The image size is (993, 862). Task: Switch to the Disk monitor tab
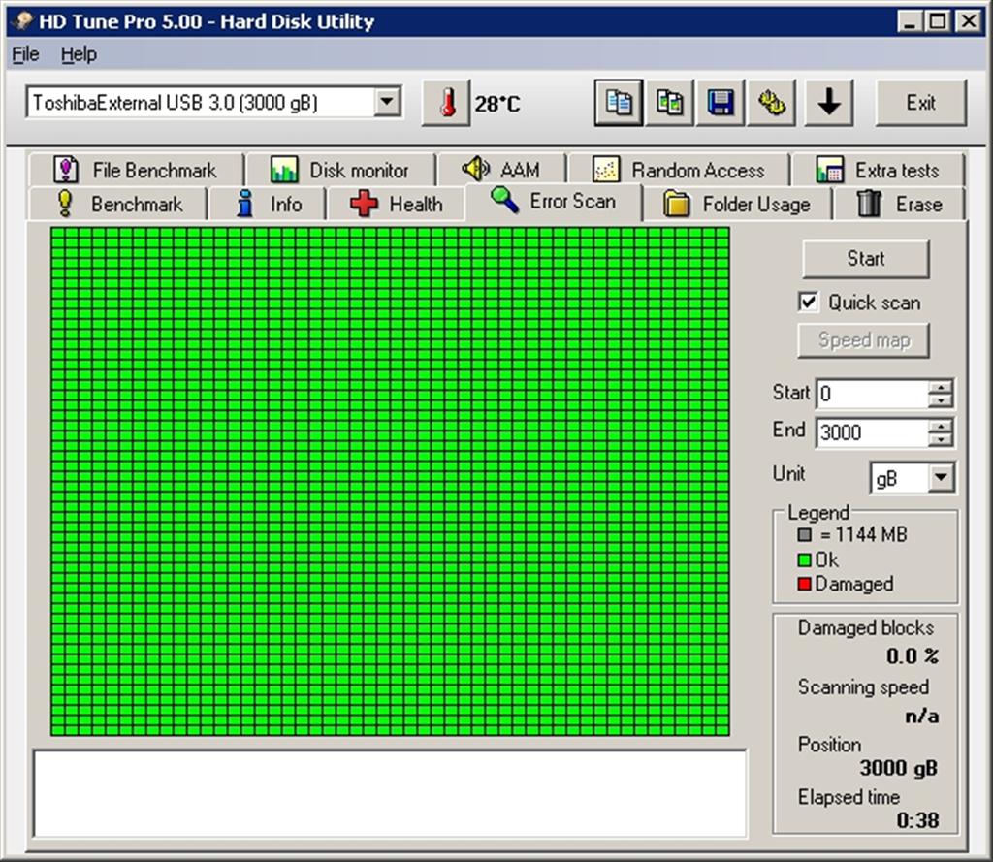click(340, 170)
